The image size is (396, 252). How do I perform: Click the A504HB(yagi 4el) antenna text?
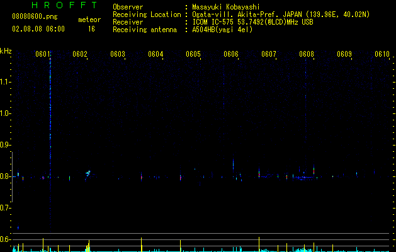pos(222,30)
